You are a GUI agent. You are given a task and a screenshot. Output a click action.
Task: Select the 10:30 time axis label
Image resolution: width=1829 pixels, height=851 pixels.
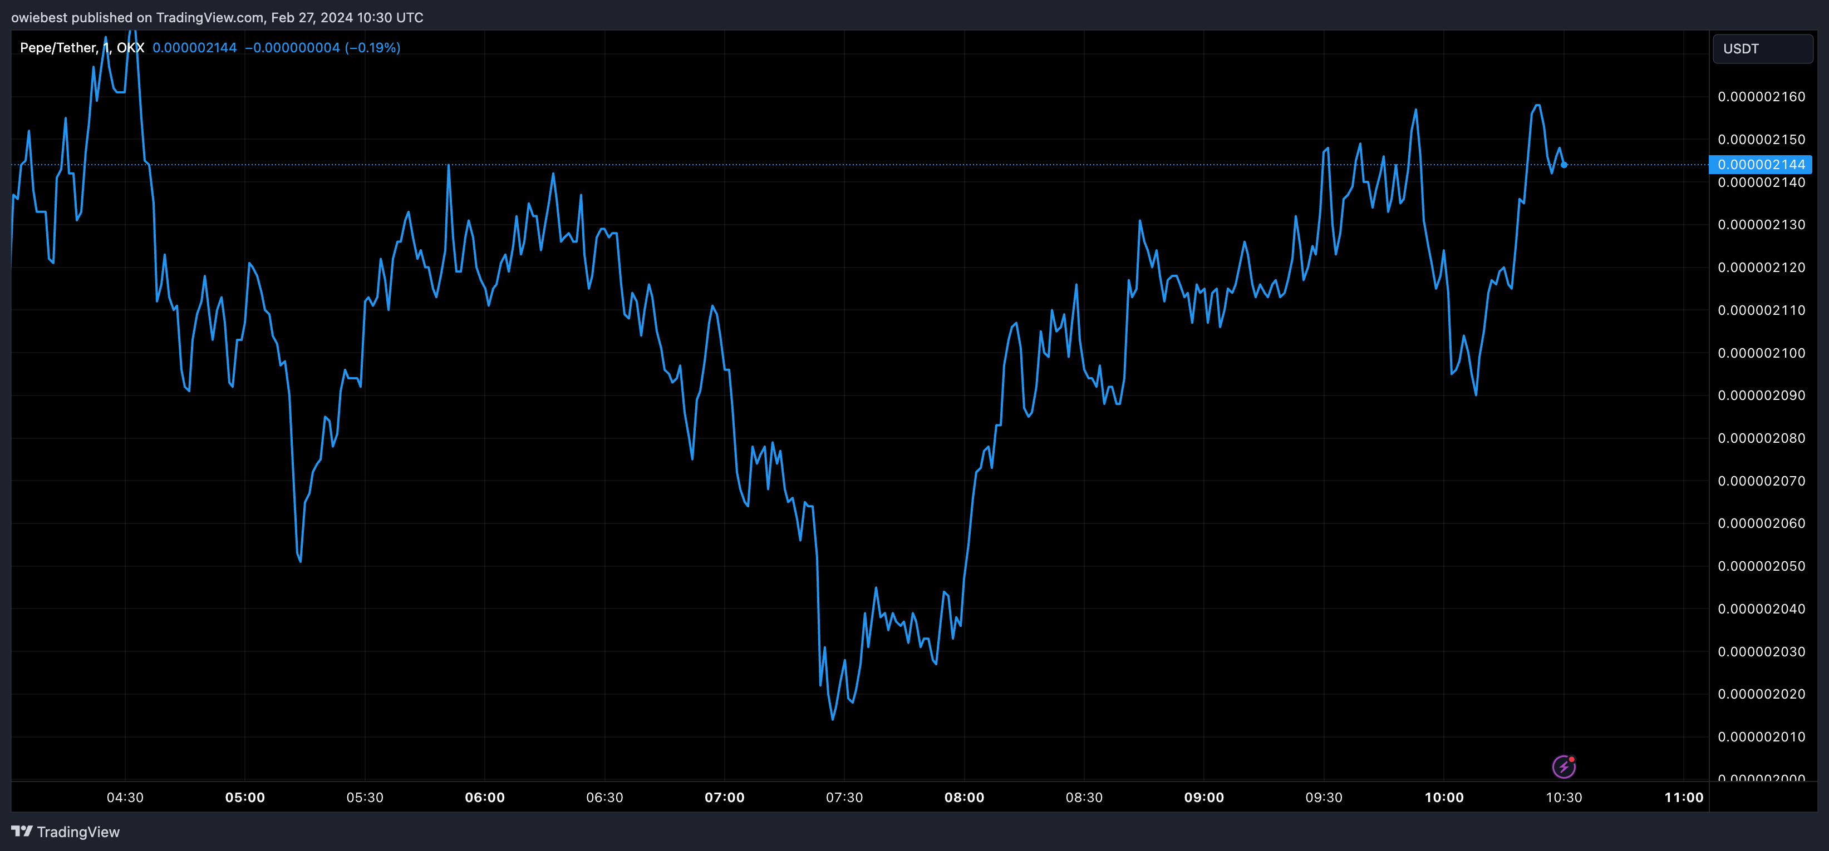click(x=1563, y=797)
